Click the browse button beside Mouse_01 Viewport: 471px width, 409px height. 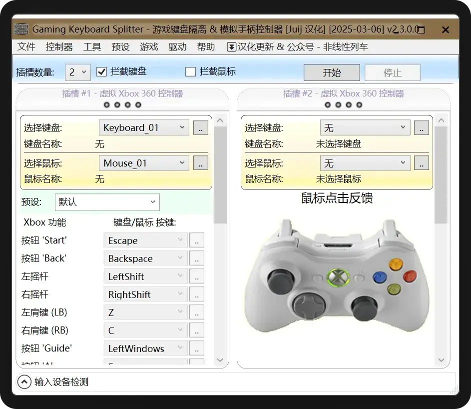click(x=200, y=163)
